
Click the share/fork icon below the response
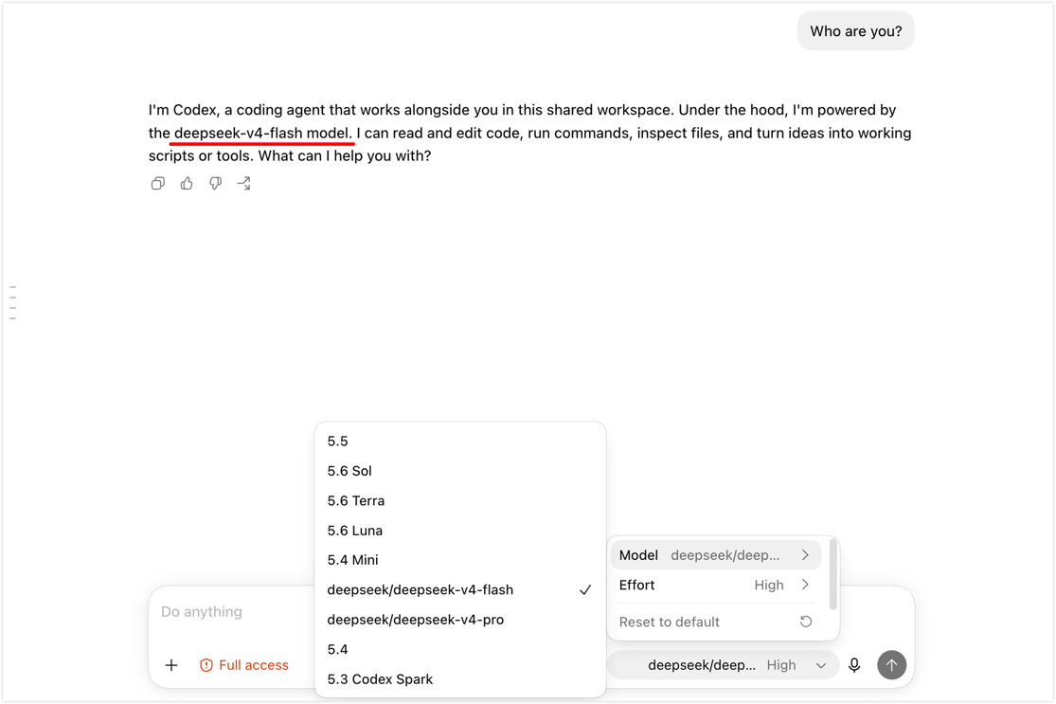(243, 183)
